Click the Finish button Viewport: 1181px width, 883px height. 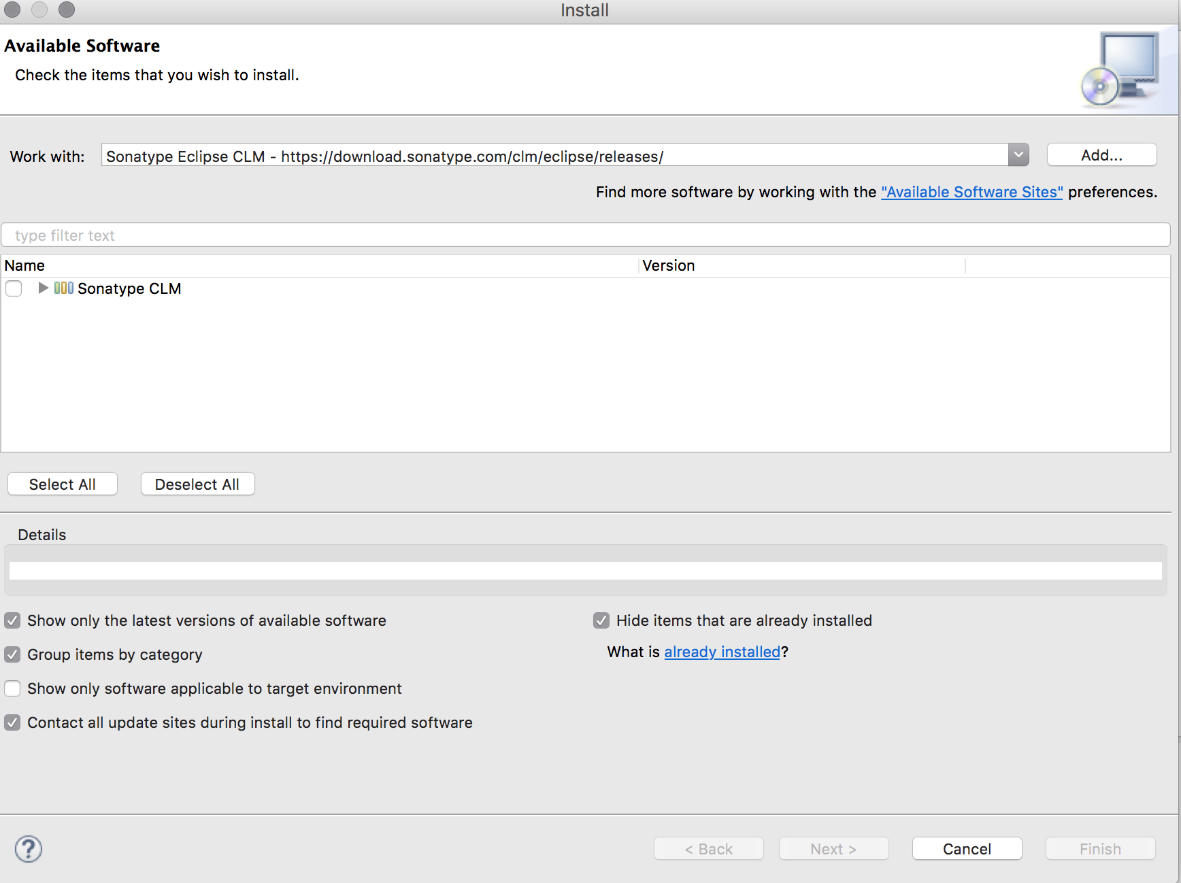pos(1100,849)
